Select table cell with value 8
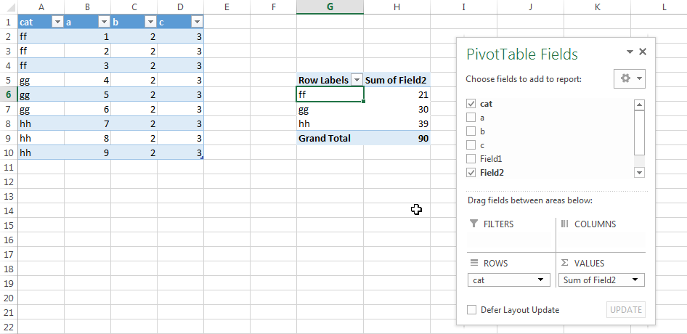The image size is (687, 334). pos(87,138)
